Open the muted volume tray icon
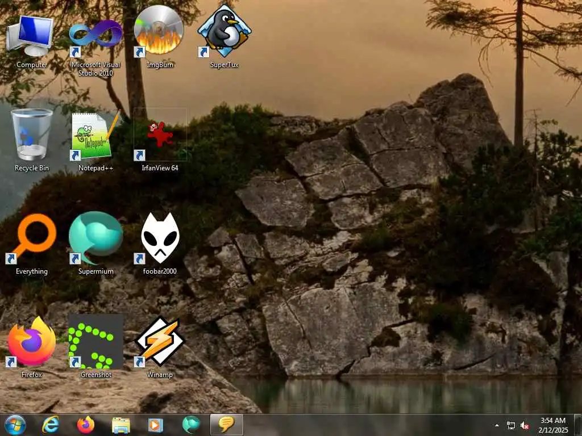 click(525, 426)
